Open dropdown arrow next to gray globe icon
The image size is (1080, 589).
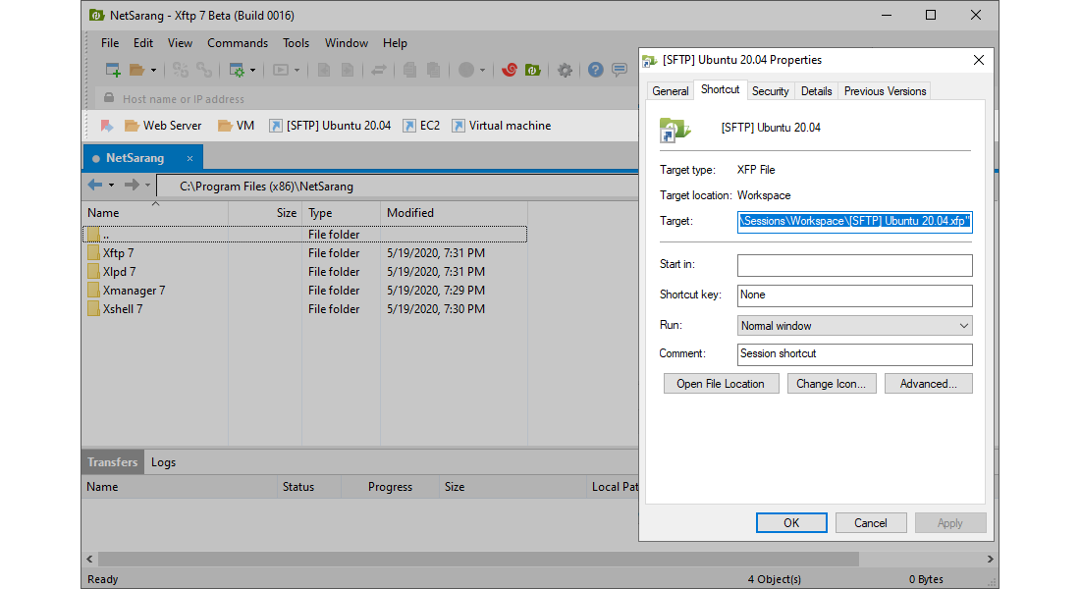coord(482,71)
